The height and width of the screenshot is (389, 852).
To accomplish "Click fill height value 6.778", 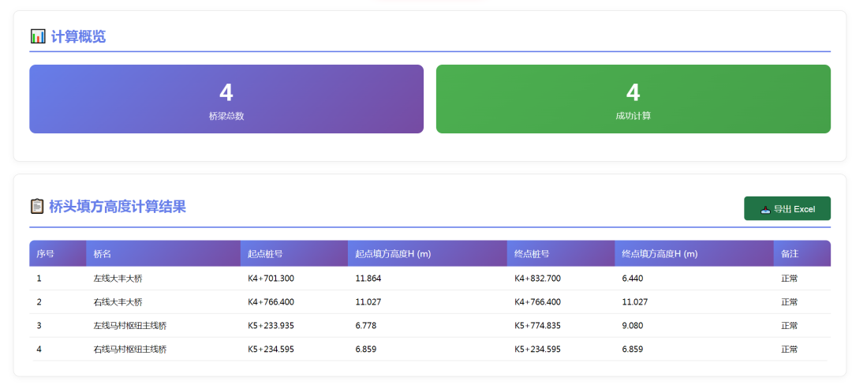I will click(366, 326).
